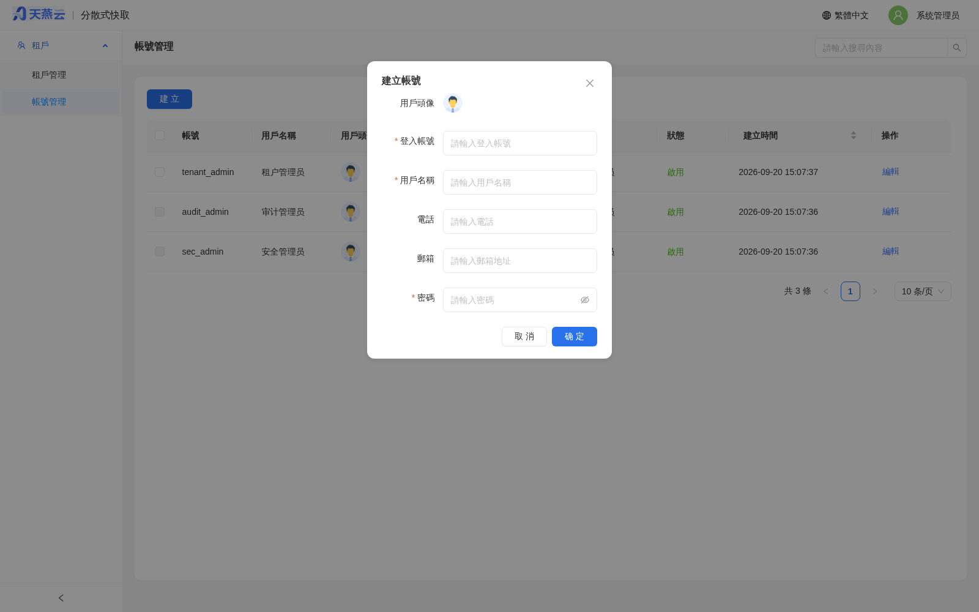Image resolution: width=979 pixels, height=612 pixels.
Task: Focus the 用戶名稱 input field
Action: click(x=520, y=182)
